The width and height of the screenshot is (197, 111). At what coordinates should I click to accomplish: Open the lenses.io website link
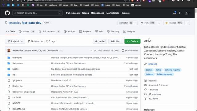click(152, 64)
